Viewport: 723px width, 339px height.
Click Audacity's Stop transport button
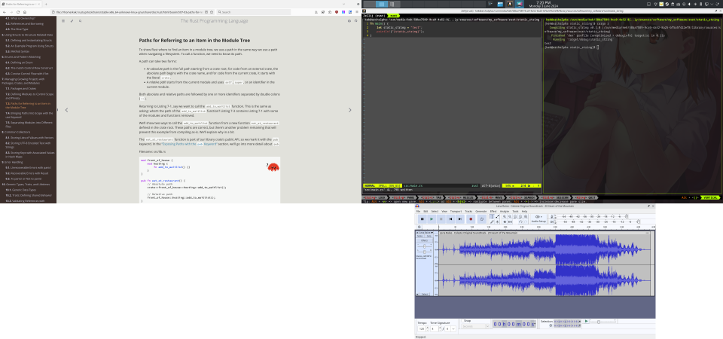(441, 219)
